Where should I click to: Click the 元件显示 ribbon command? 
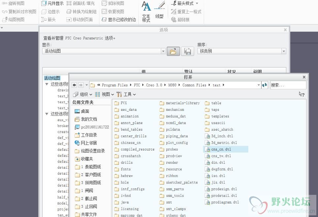[52, 3]
